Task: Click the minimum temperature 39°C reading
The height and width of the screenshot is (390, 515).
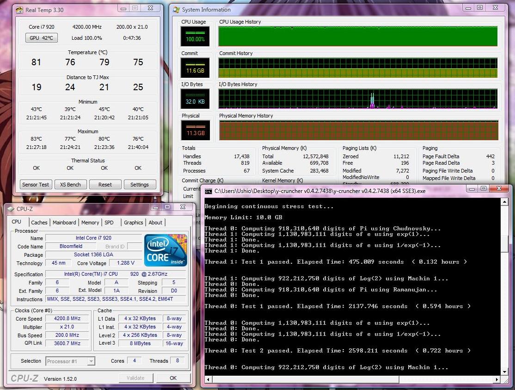Action: click(x=70, y=109)
